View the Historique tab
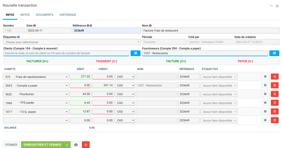 click(x=68, y=15)
